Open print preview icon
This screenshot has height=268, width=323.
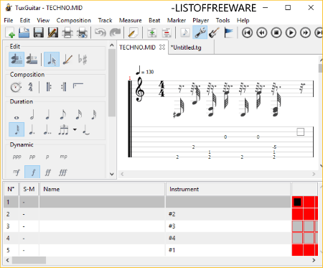coord(82,32)
